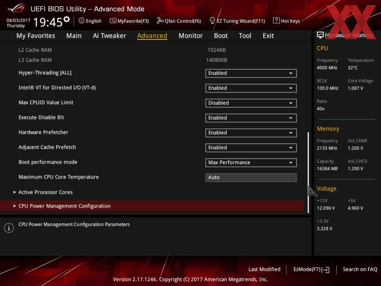Open the Tool tab
Screen dimensions: 381x286
[245, 36]
